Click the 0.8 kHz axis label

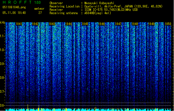tap(2, 78)
